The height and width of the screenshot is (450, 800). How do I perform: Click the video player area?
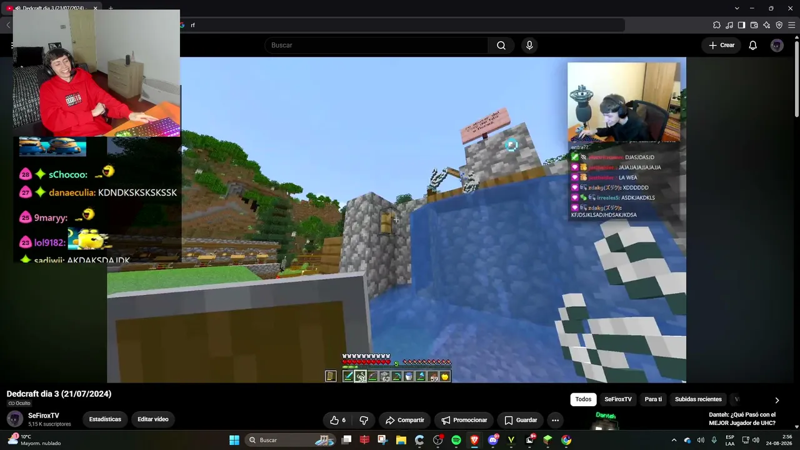[x=396, y=220]
